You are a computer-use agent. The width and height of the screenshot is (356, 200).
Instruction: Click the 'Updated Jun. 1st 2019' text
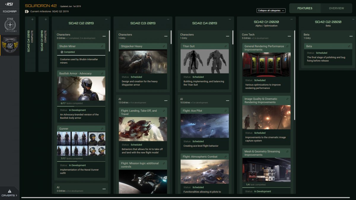click(70, 6)
